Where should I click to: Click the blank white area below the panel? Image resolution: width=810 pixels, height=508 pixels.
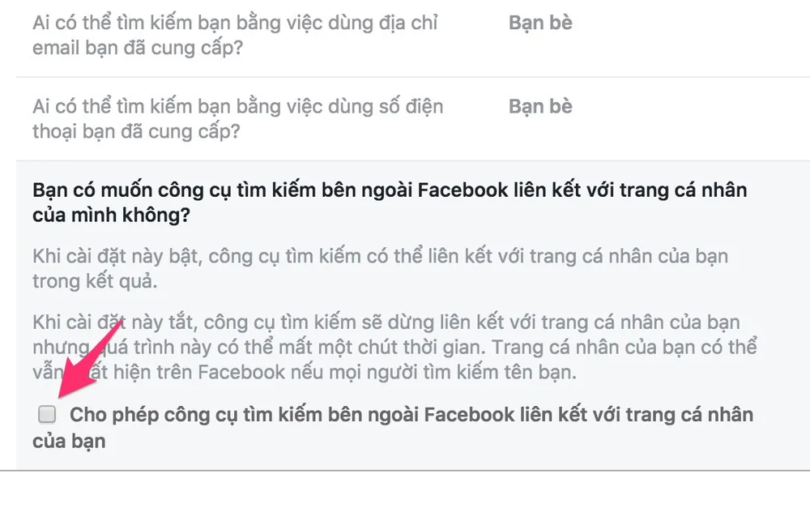pos(405,489)
